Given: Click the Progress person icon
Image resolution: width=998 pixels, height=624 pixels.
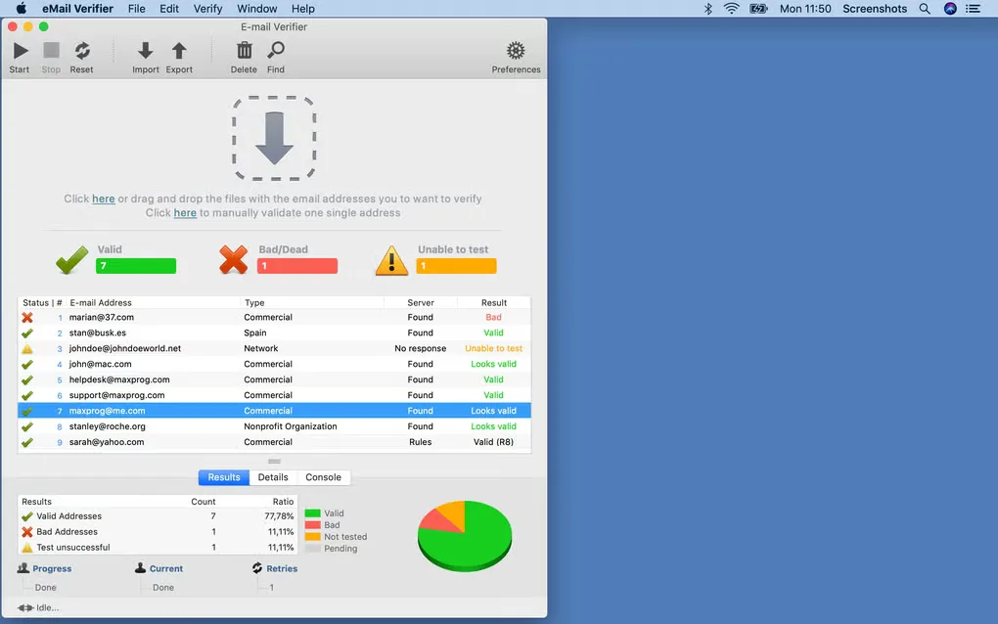Looking at the screenshot, I should tap(23, 568).
